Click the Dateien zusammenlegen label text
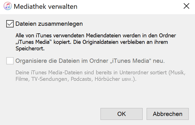Screen dimensions: 195x125 [x=49, y=24]
